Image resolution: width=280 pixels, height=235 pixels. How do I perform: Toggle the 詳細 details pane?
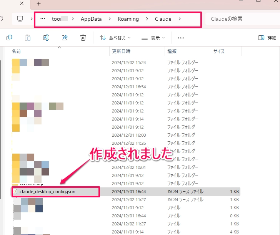267,38
